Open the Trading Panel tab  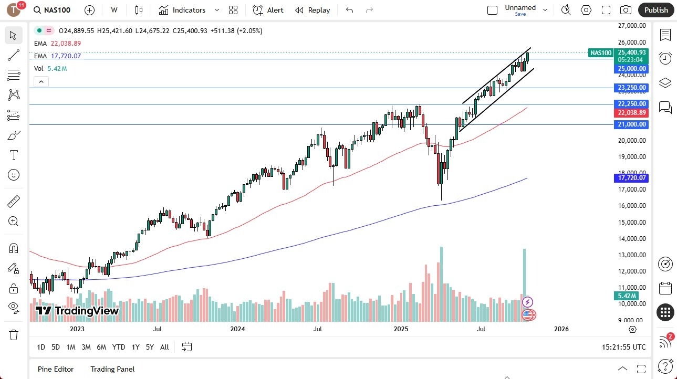tap(112, 369)
